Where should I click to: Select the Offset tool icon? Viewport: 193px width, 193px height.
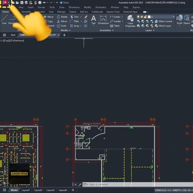pos(85,26)
